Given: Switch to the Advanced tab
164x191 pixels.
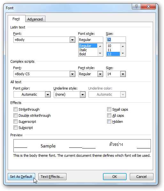Looking at the screenshot, I should [x=35, y=19].
